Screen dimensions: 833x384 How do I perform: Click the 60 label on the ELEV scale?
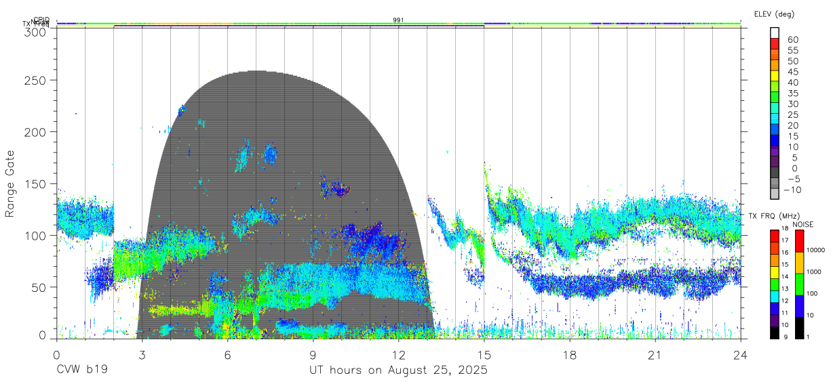[792, 40]
